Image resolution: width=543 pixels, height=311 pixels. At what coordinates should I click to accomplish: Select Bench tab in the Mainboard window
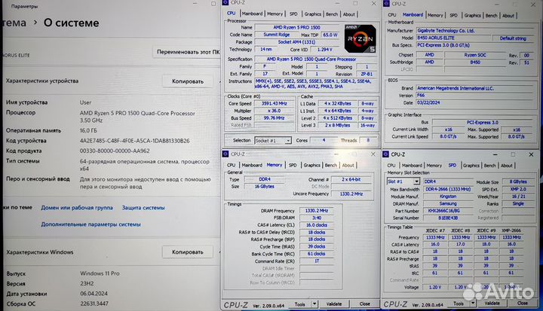tap(491, 16)
